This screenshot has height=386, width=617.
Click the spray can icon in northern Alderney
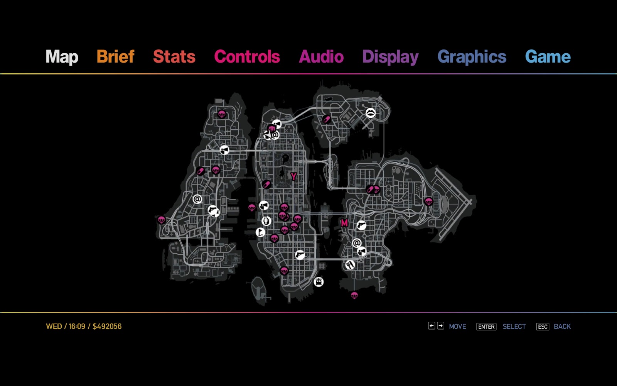point(224,150)
